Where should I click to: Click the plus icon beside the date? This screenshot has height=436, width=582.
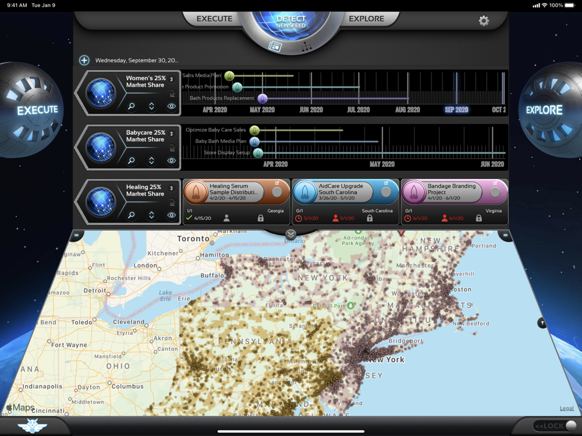84,60
